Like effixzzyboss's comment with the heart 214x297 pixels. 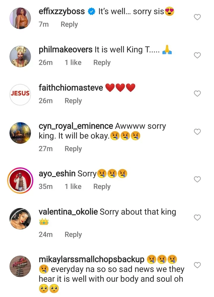197,17
